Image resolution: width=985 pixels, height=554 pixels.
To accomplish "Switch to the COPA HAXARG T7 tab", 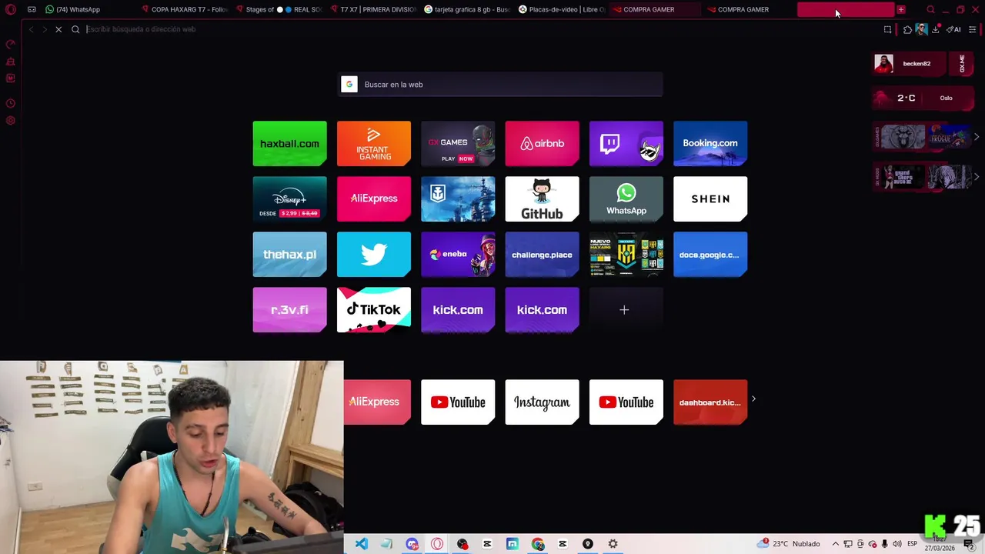I will [x=185, y=9].
